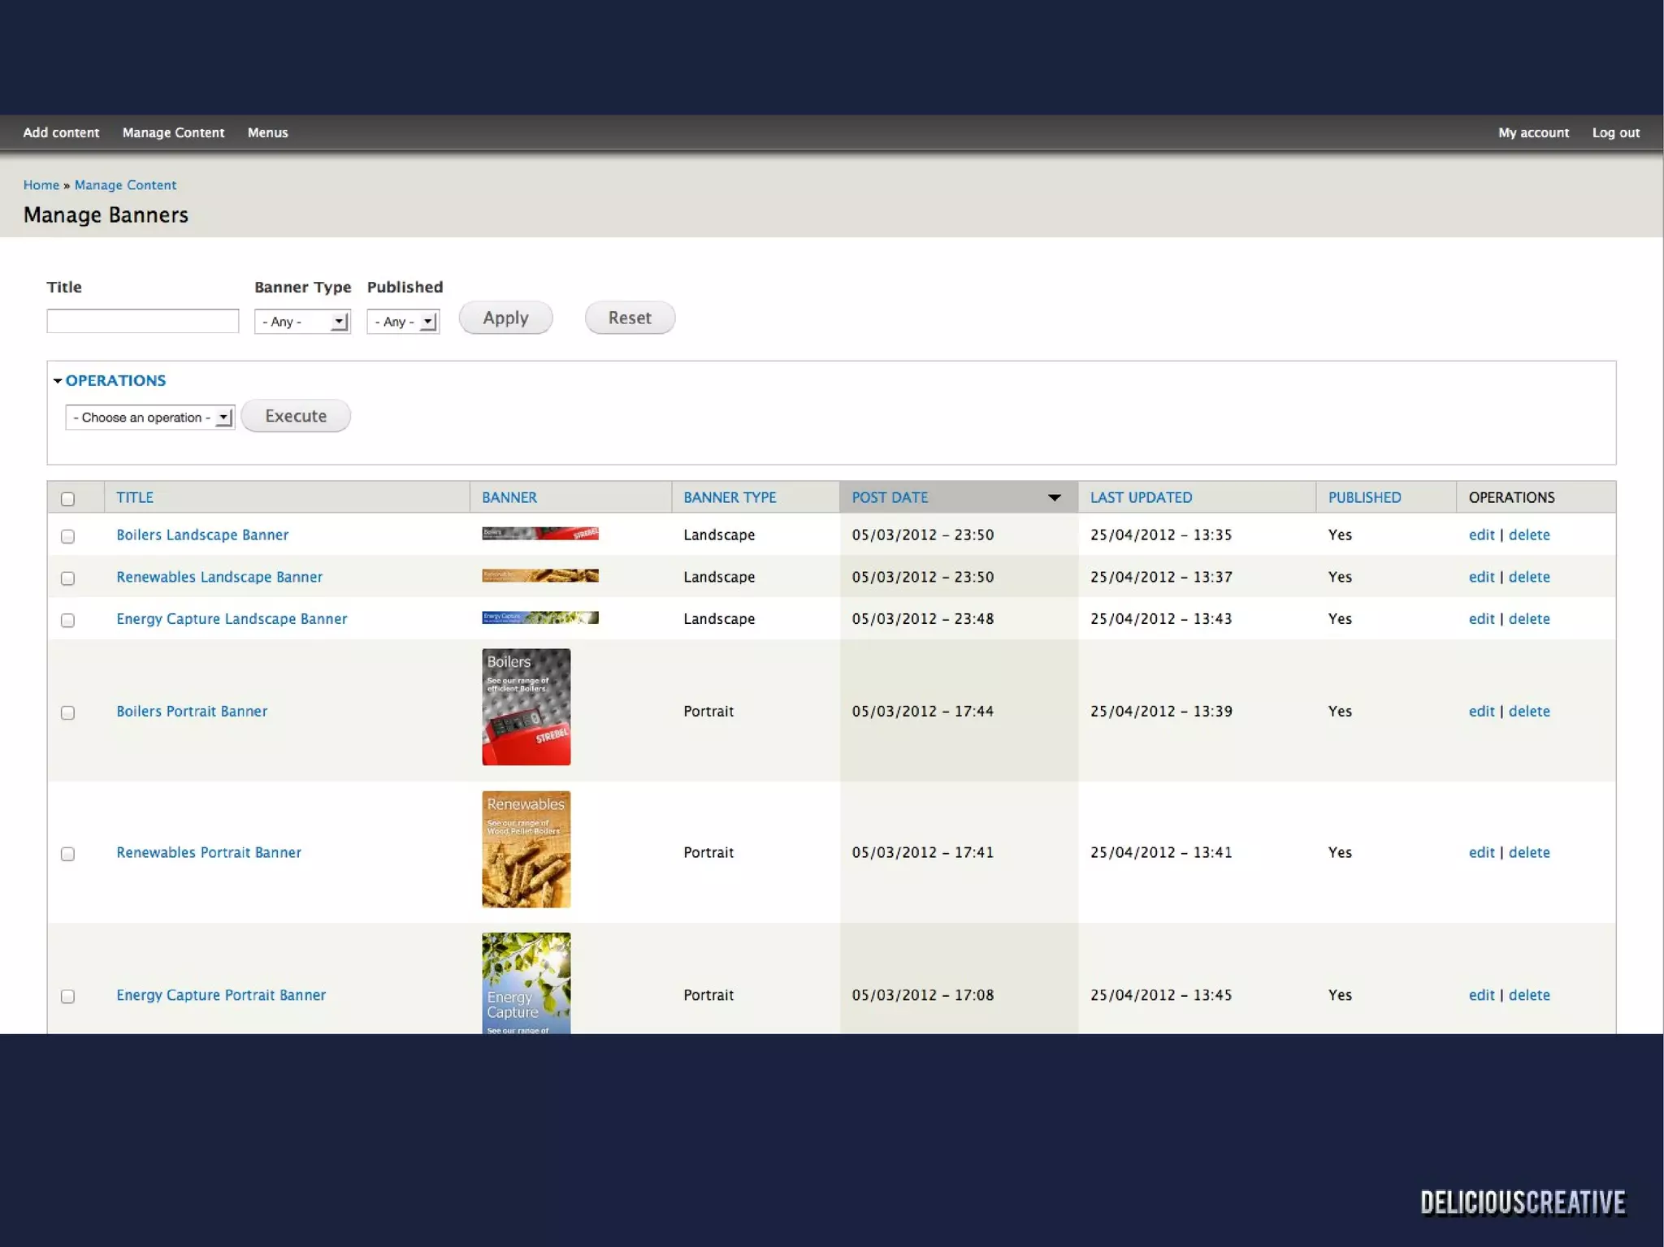Screen dimensions: 1664x1247
Task: Click the Renewables Portrait Banner thumbnail
Action: coord(526,849)
